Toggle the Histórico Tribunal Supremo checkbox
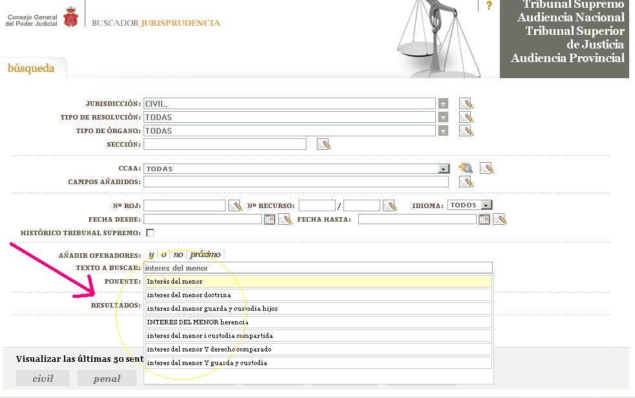Screen dimensions: 635x398 tap(150, 233)
